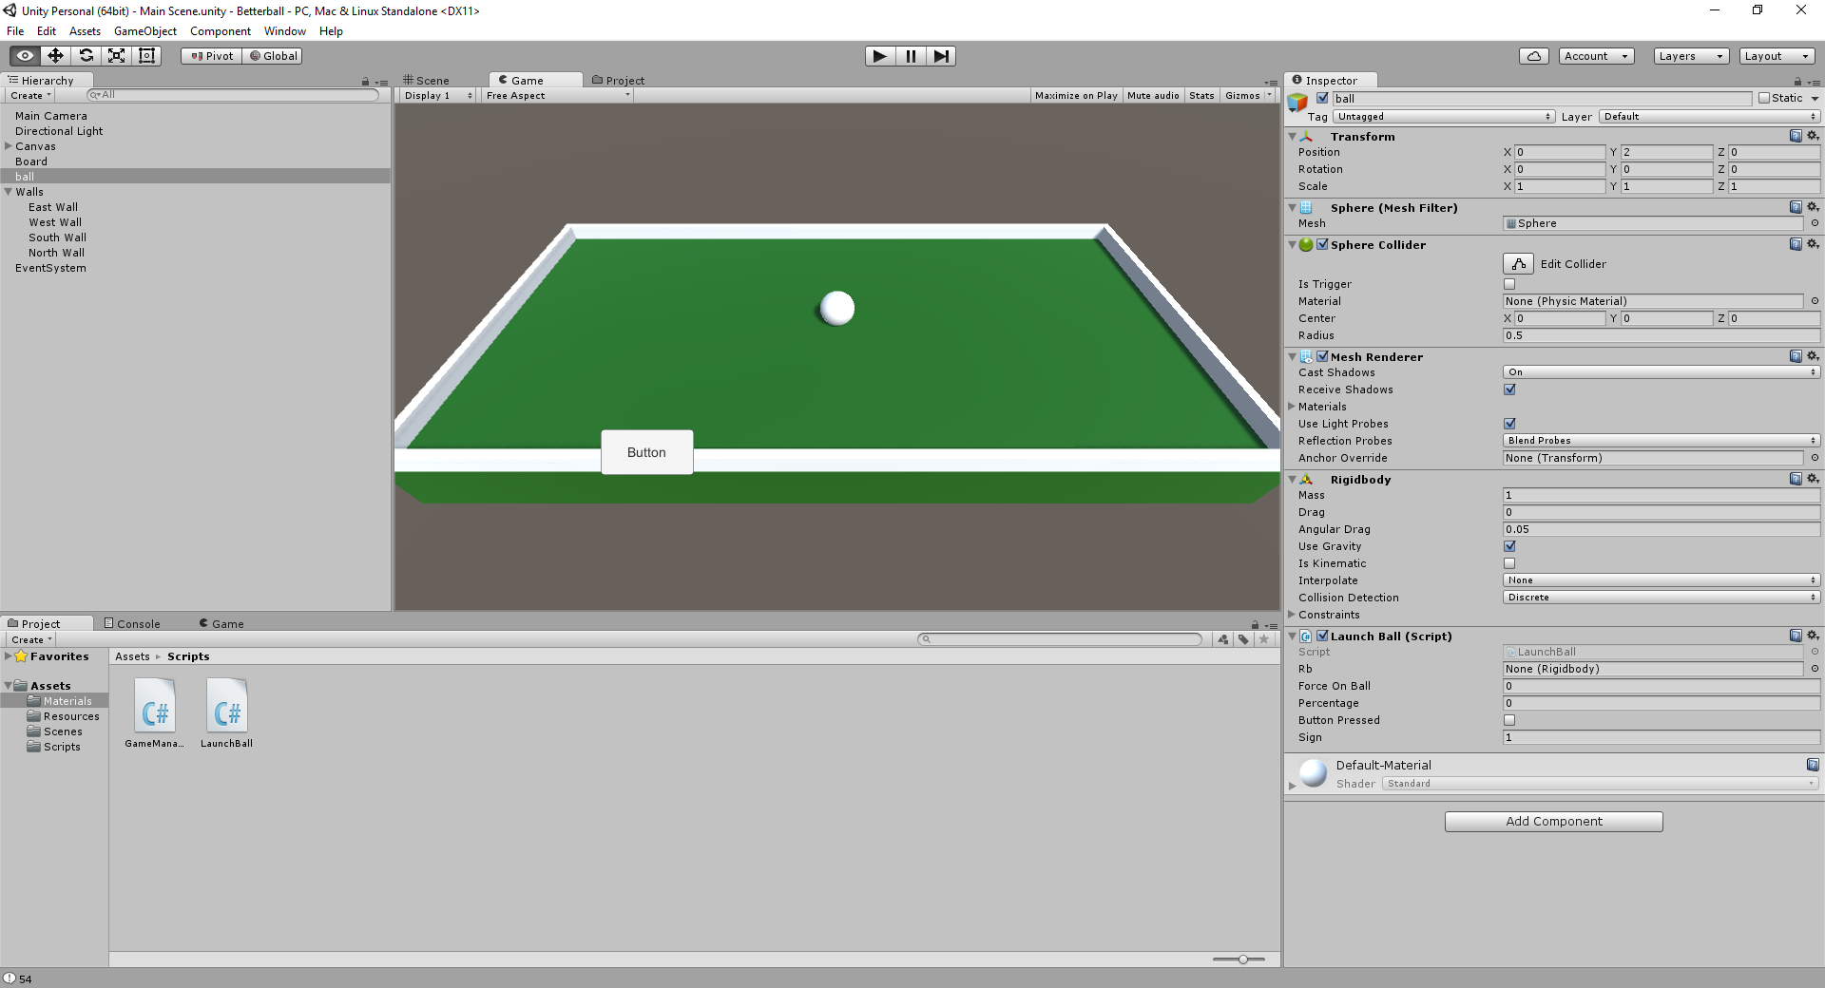
Task: Open the GameObject menu
Action: (x=145, y=31)
